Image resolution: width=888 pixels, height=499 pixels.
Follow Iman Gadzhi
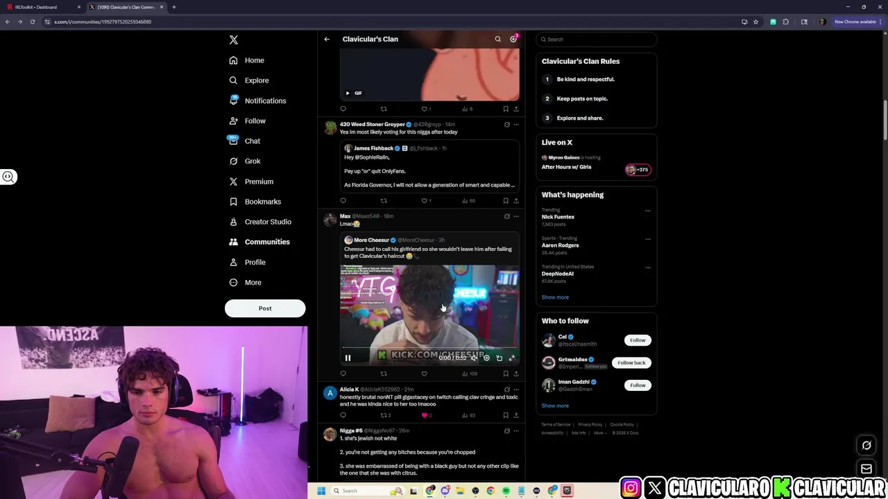(x=638, y=385)
